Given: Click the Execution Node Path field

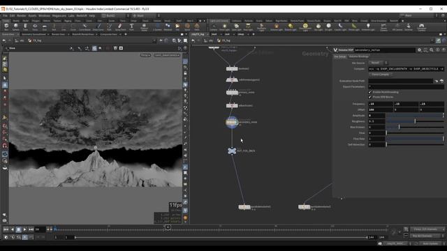Looking at the screenshot, I should [400, 81].
